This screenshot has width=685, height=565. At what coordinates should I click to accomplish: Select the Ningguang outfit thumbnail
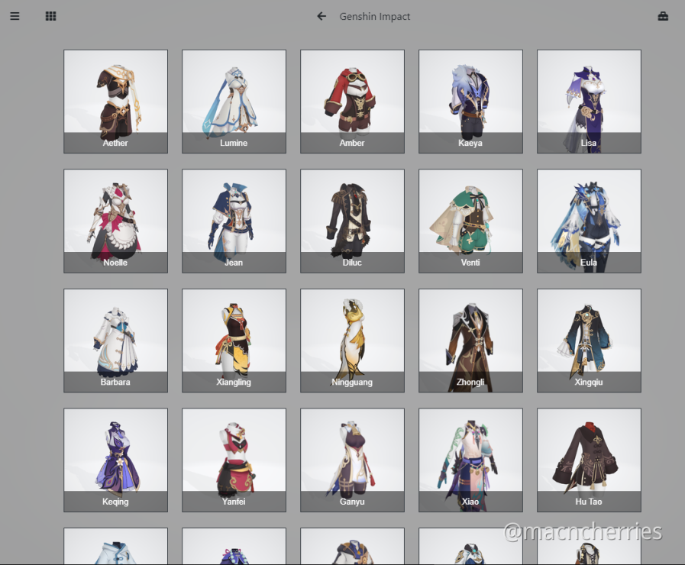pyautogui.click(x=353, y=341)
